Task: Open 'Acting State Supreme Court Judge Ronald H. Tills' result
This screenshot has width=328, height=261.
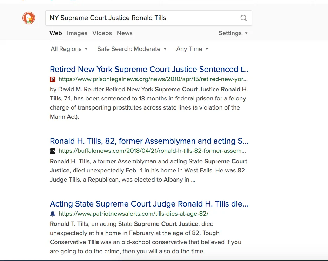Action: (x=149, y=204)
